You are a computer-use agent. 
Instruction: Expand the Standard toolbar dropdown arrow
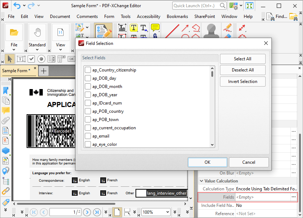click(37, 50)
